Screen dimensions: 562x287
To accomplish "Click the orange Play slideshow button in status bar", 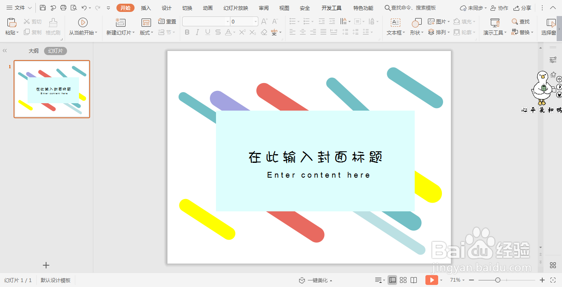I will [x=432, y=280].
